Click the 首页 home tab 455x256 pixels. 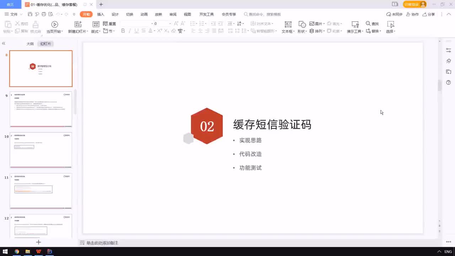(10, 4)
